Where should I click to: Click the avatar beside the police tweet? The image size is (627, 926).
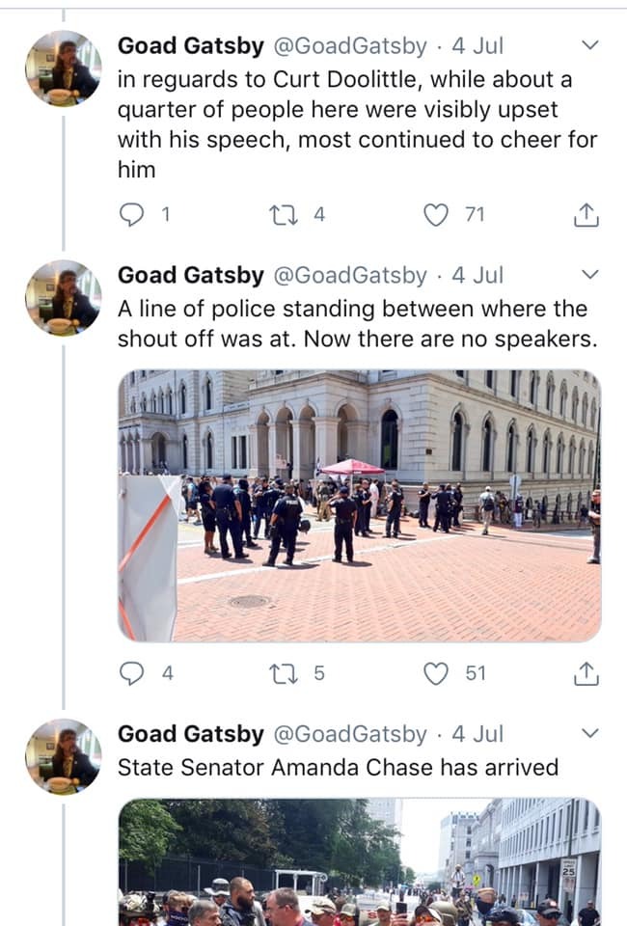click(x=63, y=298)
